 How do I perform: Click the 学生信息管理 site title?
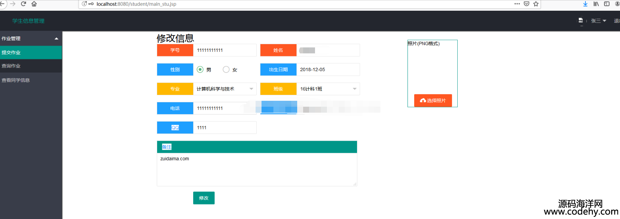point(28,21)
